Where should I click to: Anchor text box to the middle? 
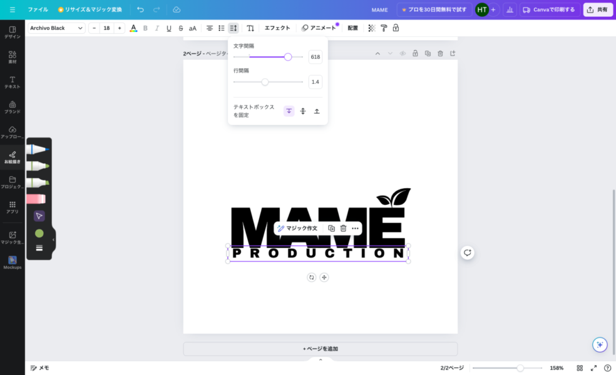point(303,111)
